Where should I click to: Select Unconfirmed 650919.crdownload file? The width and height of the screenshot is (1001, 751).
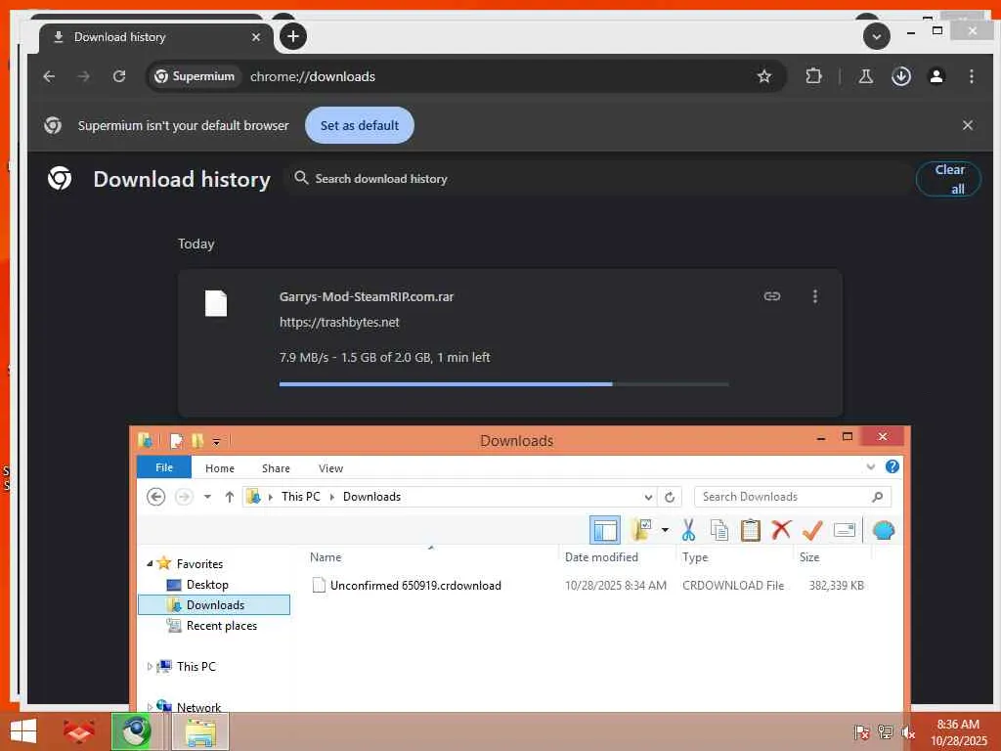[x=414, y=585]
